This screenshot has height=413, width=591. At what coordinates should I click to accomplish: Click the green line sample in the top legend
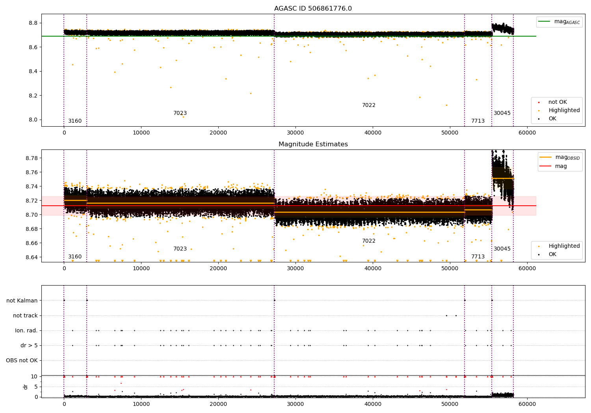[x=545, y=22]
